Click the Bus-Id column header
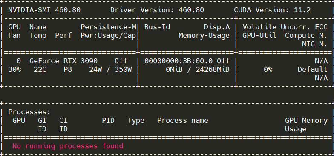Screen dimensions: 334x156 (157, 27)
